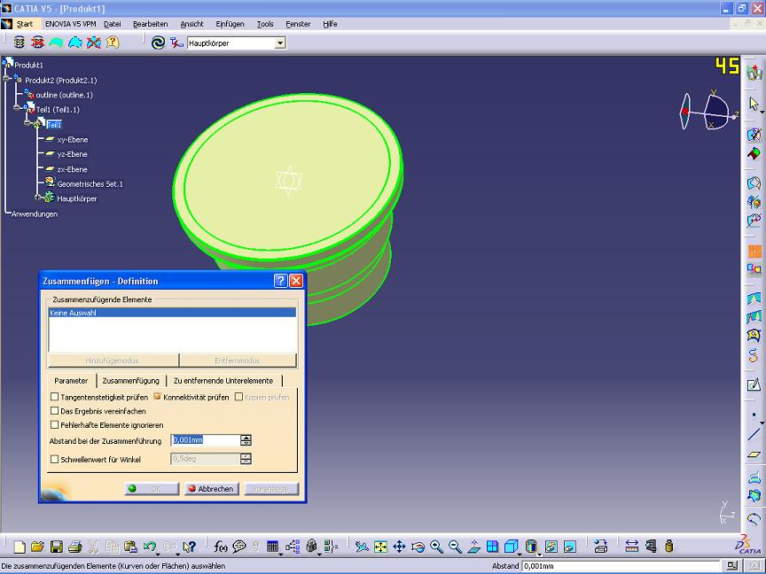
Task: Enable Tangentenstetigkeit prüfen checkbox
Action: [x=55, y=397]
